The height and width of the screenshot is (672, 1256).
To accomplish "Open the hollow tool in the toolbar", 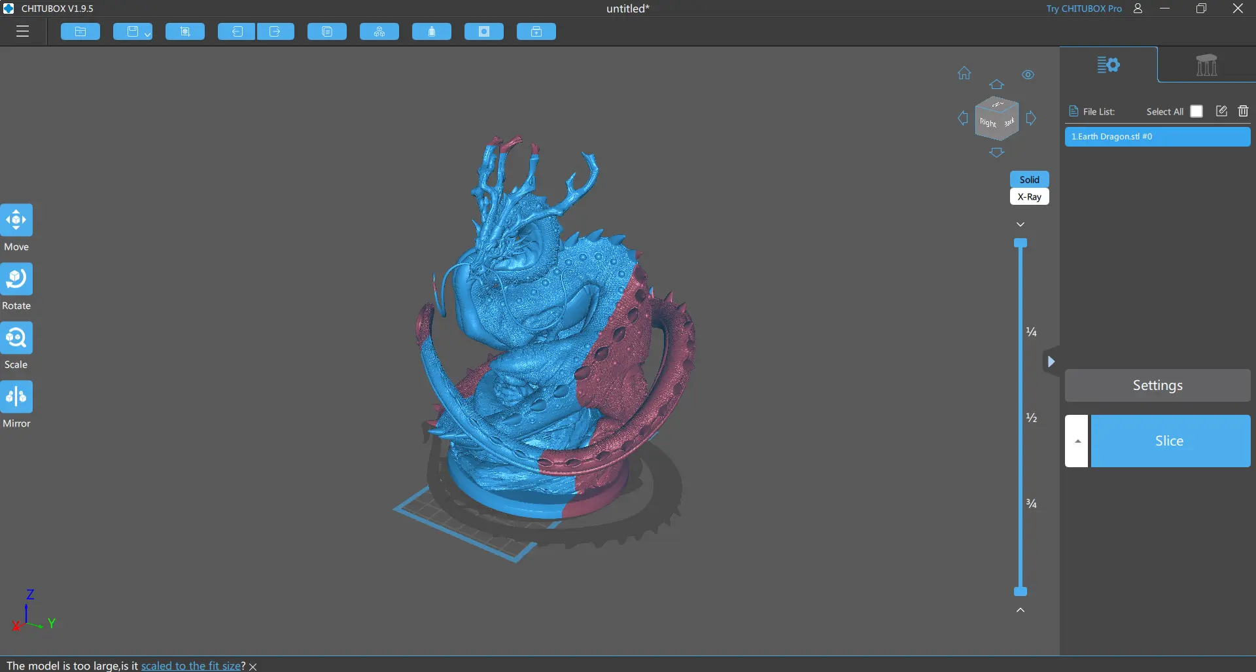I will [431, 31].
